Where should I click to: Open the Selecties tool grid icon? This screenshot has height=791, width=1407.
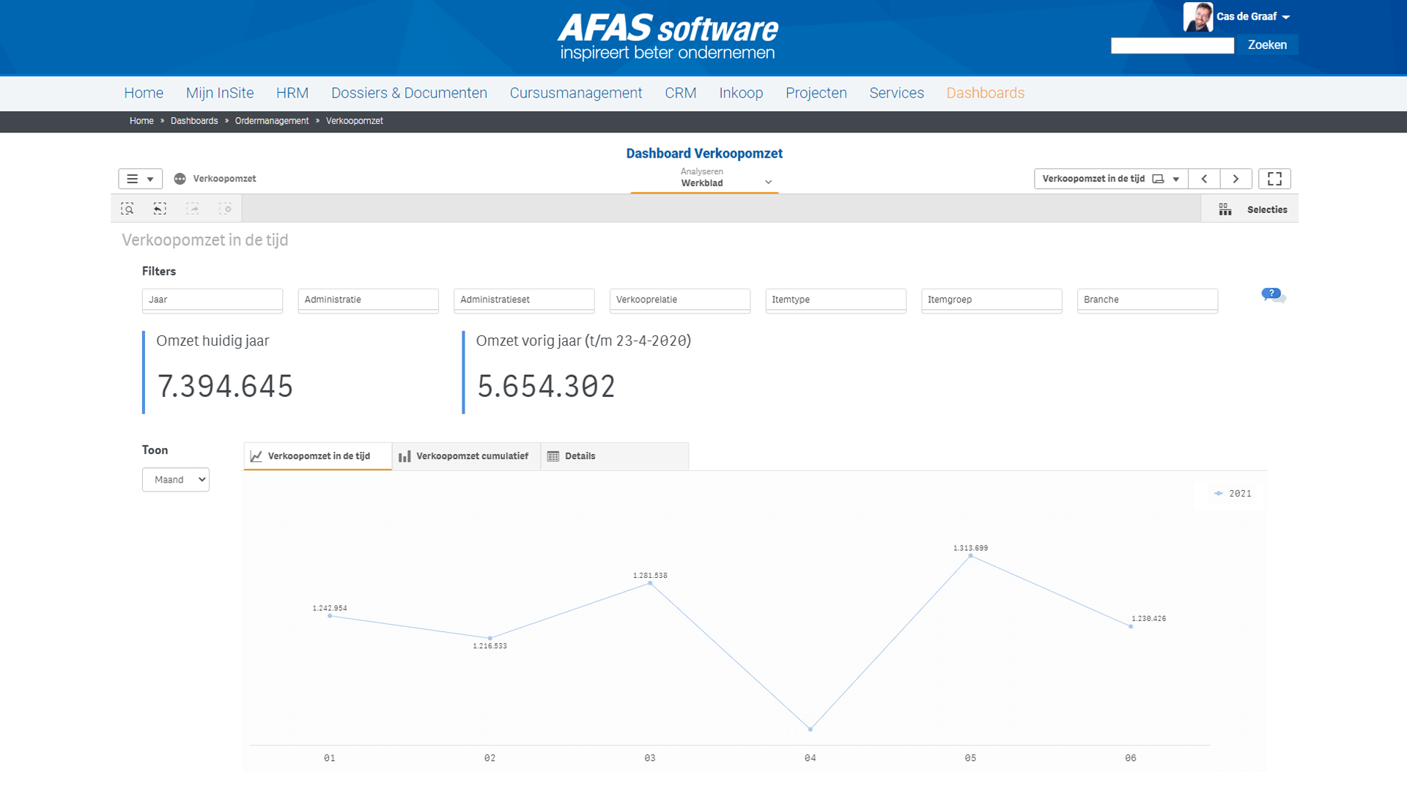(x=1225, y=209)
